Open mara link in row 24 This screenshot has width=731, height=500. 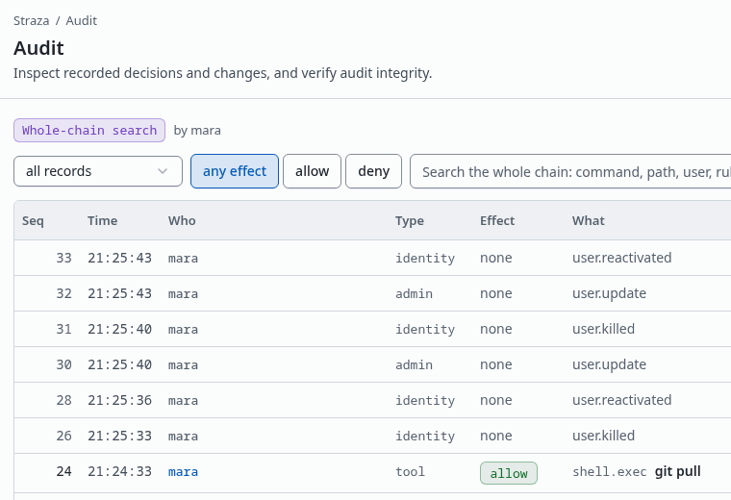183,471
